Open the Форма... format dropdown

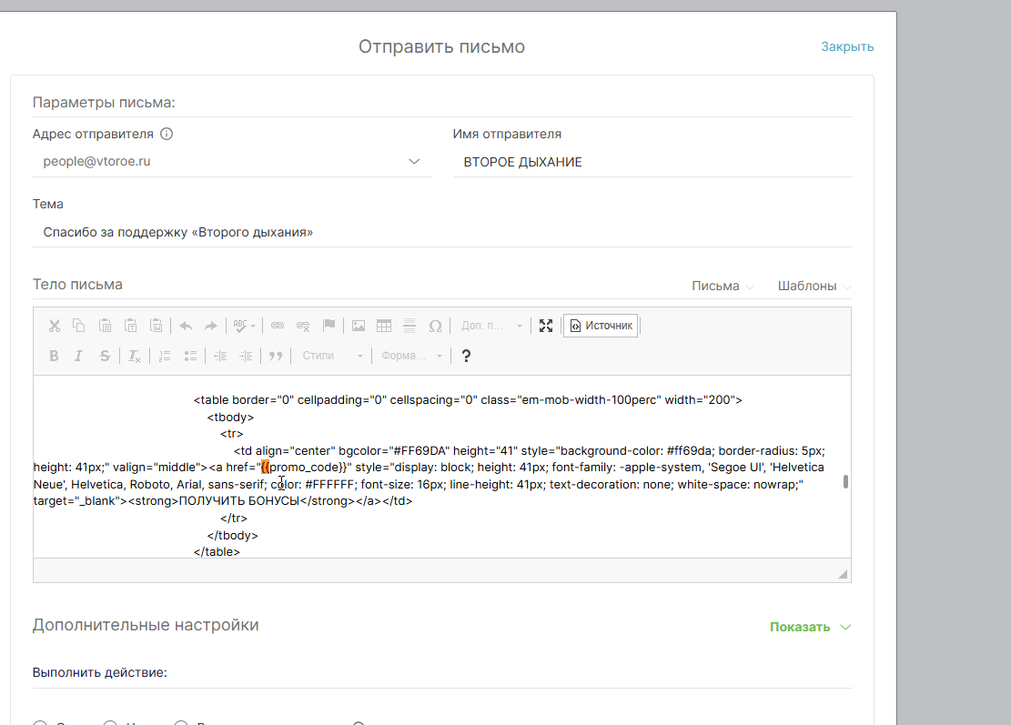pos(411,356)
